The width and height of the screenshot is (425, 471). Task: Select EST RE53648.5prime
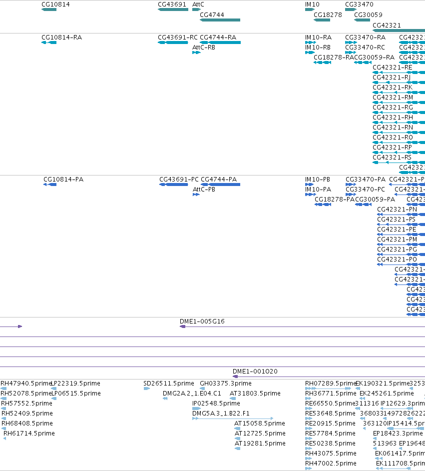point(330,413)
